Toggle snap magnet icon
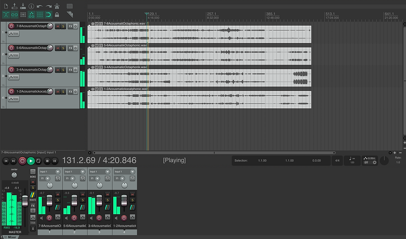 [48, 14]
